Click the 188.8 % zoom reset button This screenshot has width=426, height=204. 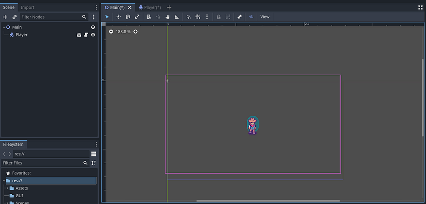pyautogui.click(x=123, y=32)
